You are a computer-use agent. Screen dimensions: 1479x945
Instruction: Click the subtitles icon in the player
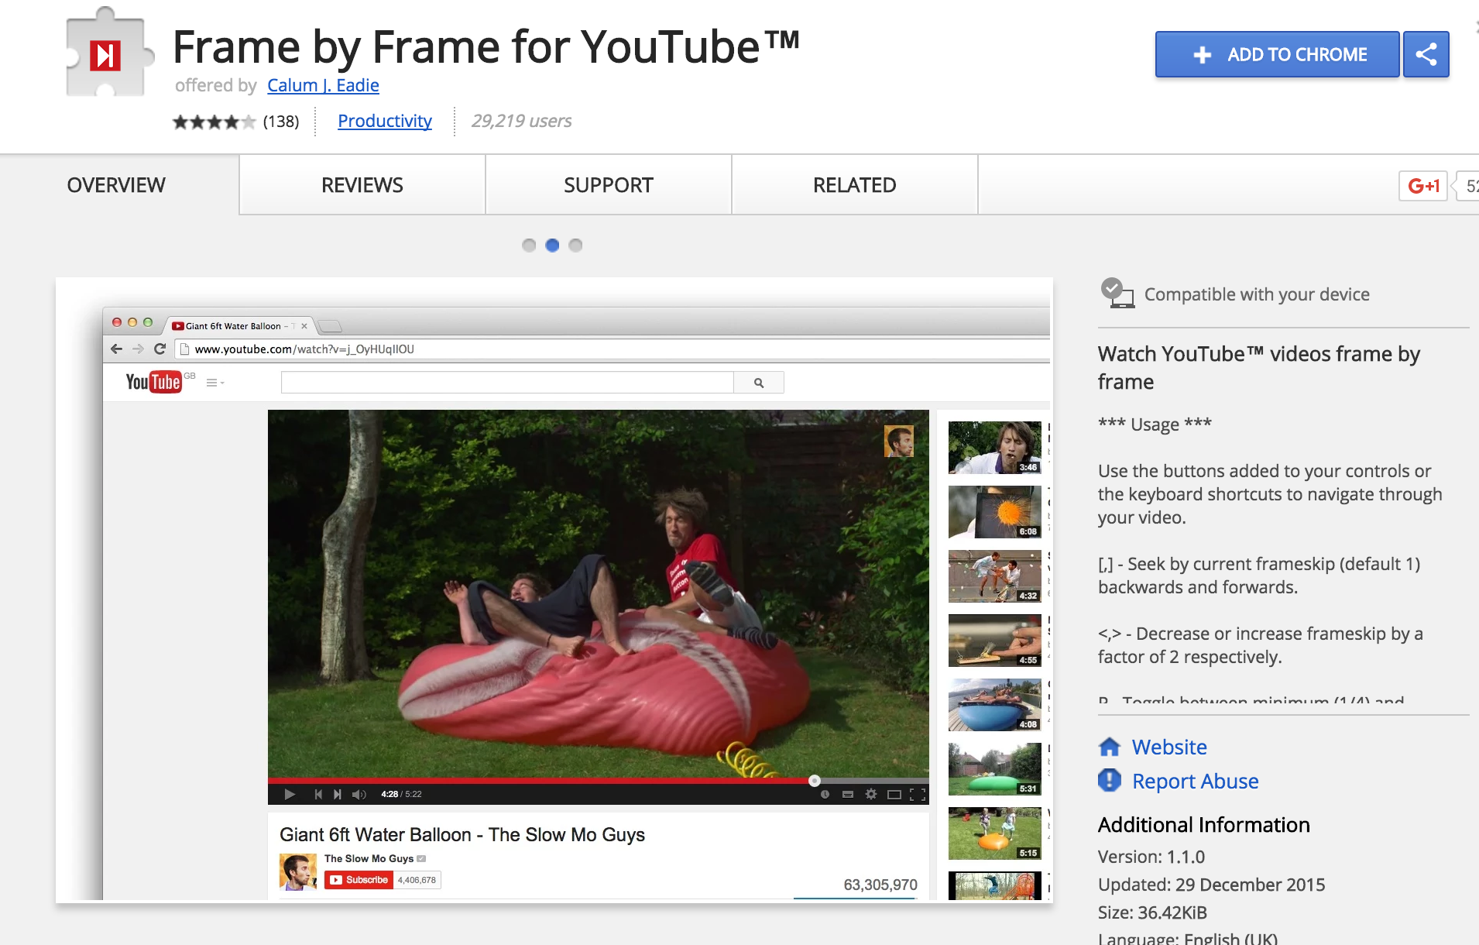(x=848, y=794)
